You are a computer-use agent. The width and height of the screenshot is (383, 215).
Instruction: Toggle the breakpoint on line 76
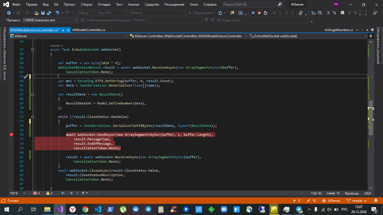(11, 135)
